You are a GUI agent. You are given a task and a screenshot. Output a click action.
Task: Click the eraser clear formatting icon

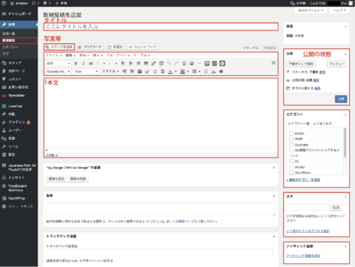(x=147, y=71)
